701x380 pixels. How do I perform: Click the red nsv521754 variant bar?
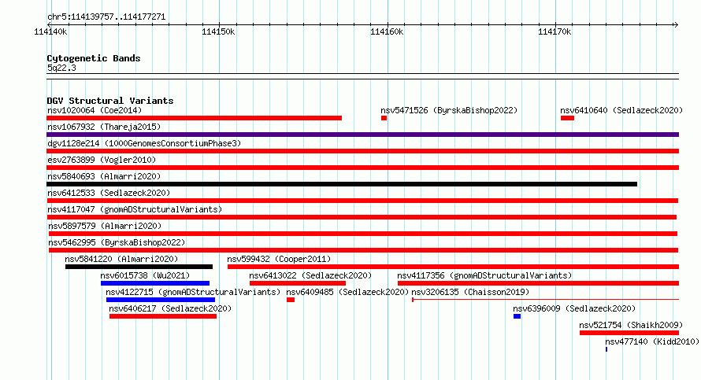pyautogui.click(x=629, y=333)
